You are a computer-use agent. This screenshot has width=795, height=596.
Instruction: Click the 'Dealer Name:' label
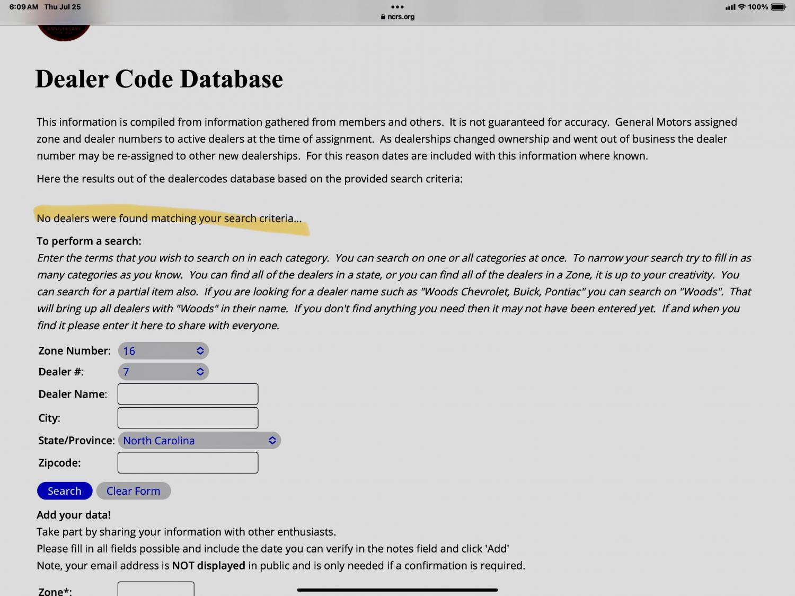point(73,394)
